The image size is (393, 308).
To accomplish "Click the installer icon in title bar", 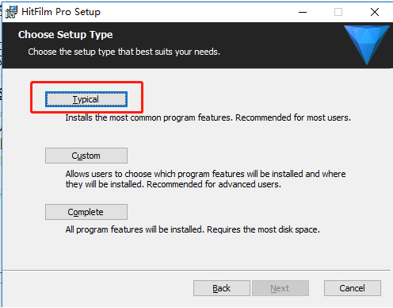I will (x=11, y=12).
